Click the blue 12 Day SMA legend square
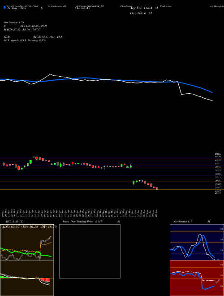Image resolution: width=224 pixels, height=296 pixels. coord(5,8)
